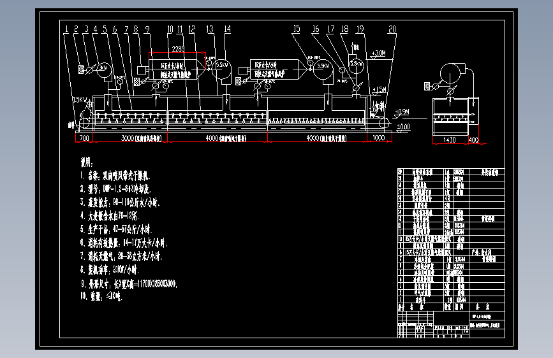Click the 1.5KW motor label
This screenshot has height=358, width=553.
pos(80,100)
